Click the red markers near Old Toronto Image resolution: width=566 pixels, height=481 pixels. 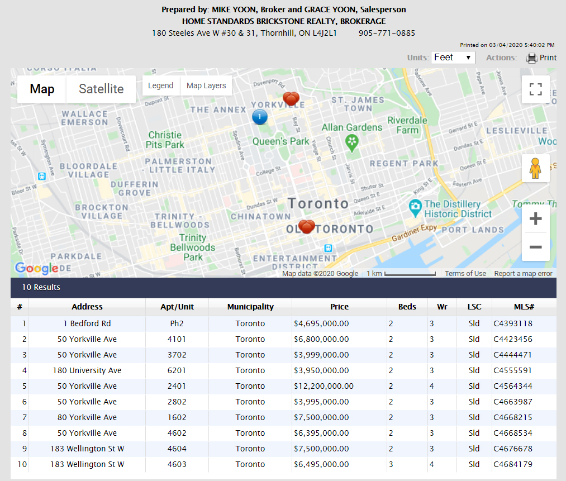(306, 227)
